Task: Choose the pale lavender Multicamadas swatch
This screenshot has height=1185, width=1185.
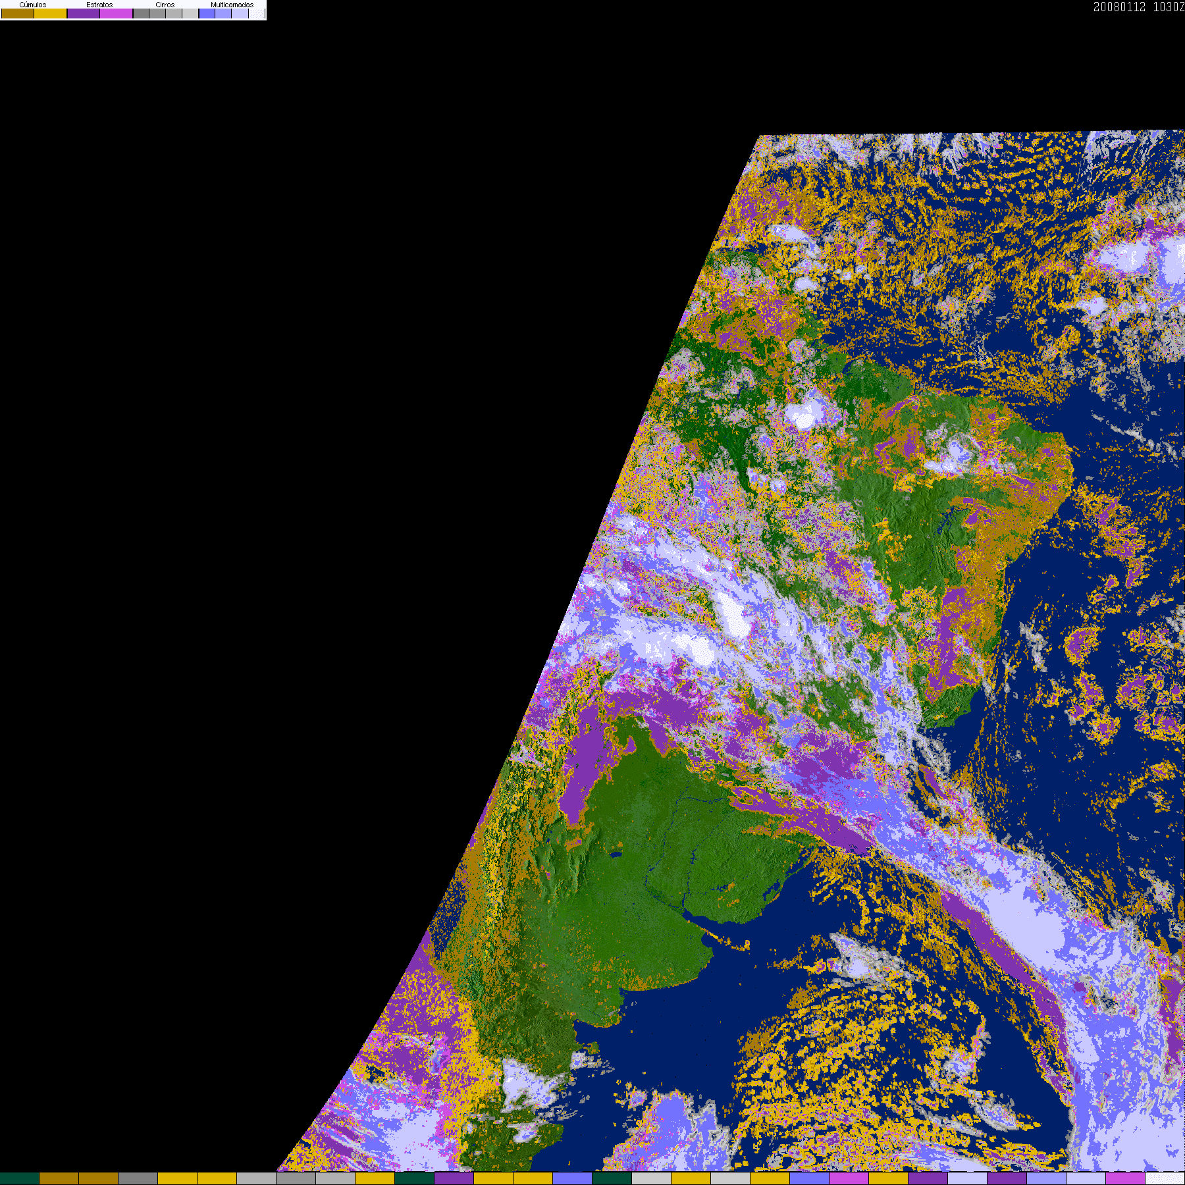Action: (x=240, y=13)
